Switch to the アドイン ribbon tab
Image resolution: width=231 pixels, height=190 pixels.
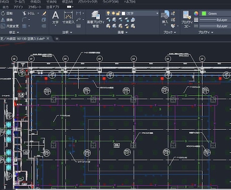18,7
